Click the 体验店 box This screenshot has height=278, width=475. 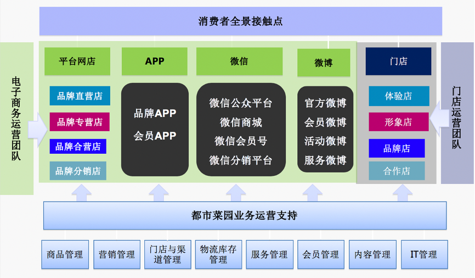(398, 96)
